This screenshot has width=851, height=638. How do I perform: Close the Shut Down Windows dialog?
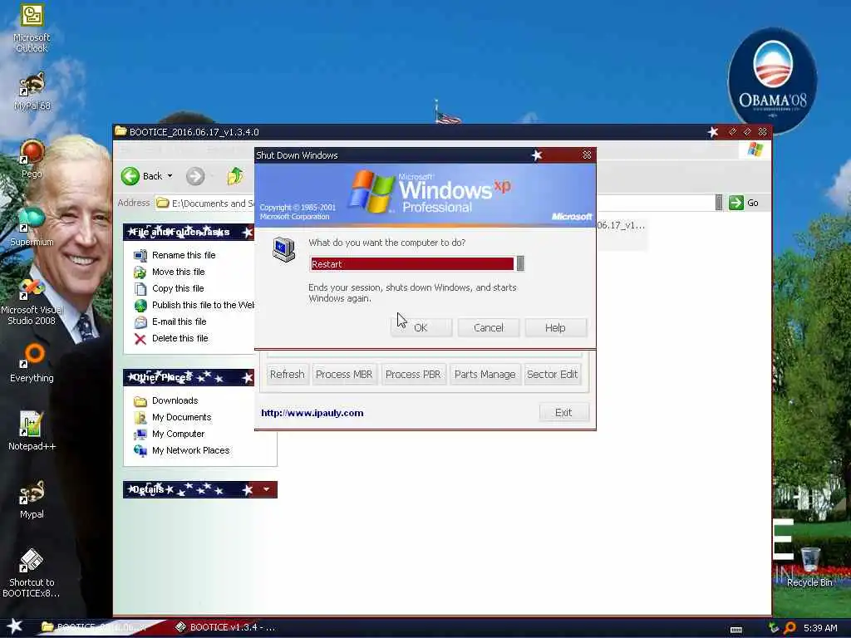[x=587, y=155]
